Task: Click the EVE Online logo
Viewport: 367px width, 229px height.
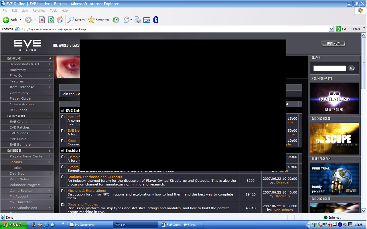Action: [28, 45]
